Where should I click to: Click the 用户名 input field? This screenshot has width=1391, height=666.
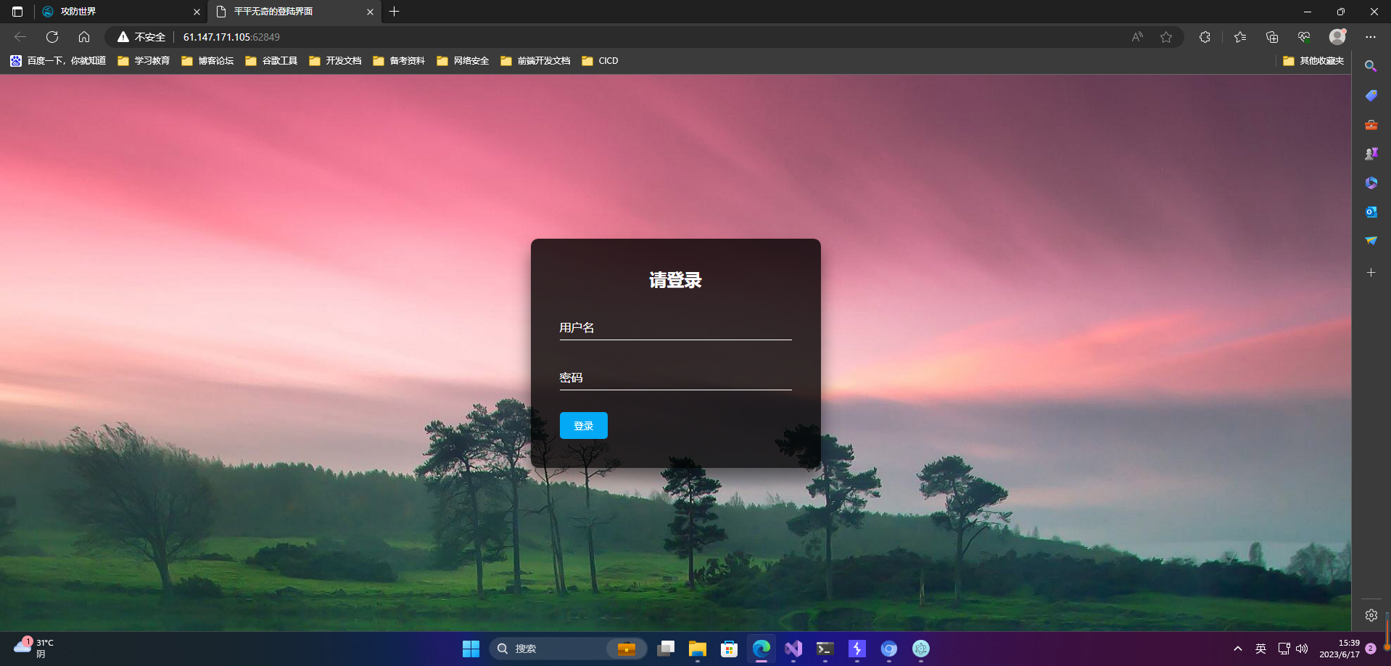click(675, 328)
